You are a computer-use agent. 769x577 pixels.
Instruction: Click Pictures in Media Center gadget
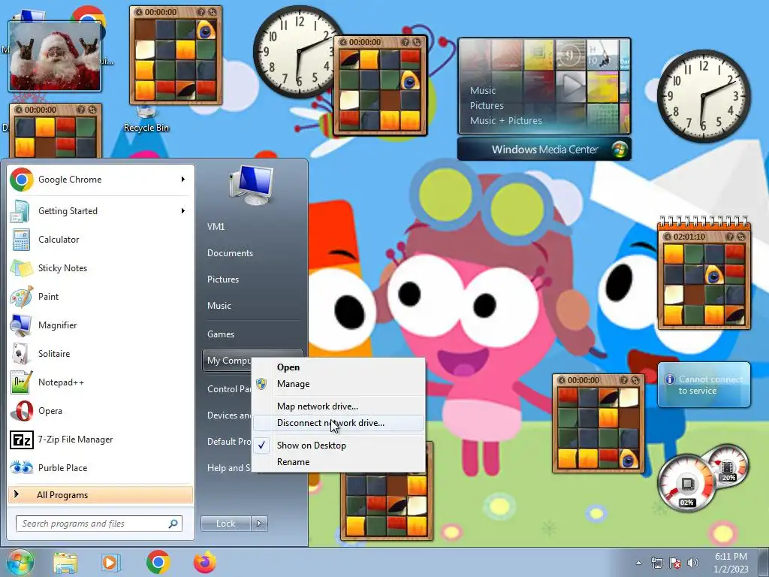coord(487,105)
